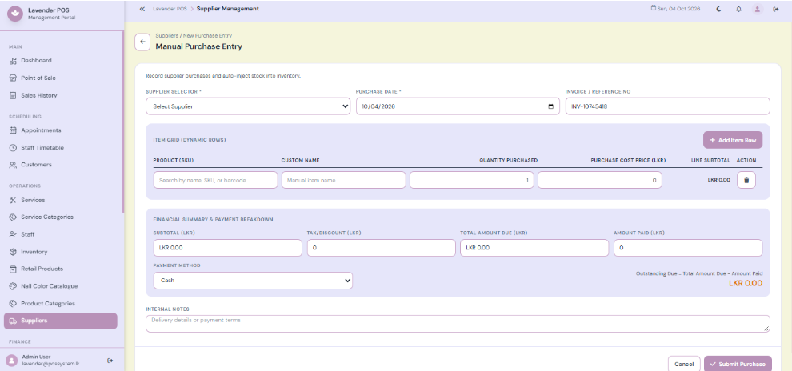Click Lavender POS breadcrumb link

pyautogui.click(x=170, y=9)
